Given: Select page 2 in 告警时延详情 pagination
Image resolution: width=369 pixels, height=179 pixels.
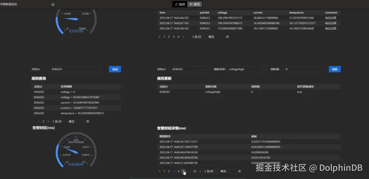Looking at the screenshot, I should (169, 171).
